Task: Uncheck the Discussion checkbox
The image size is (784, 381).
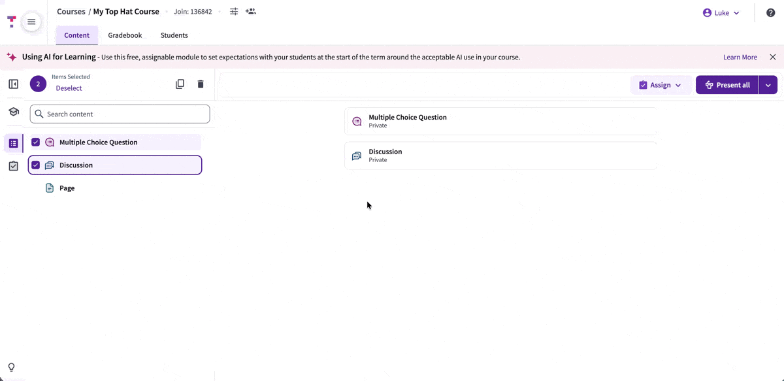Action: click(x=35, y=165)
